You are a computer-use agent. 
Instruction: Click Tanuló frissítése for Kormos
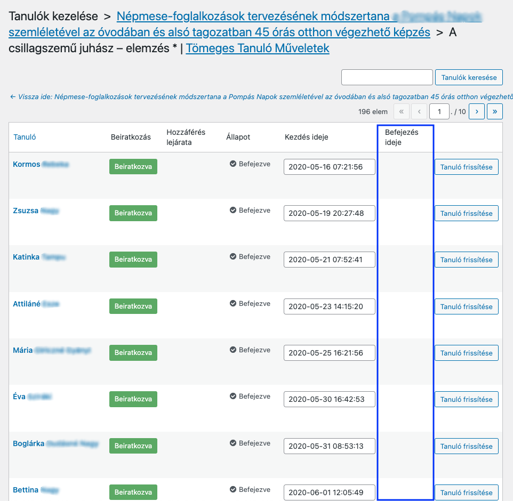point(466,167)
